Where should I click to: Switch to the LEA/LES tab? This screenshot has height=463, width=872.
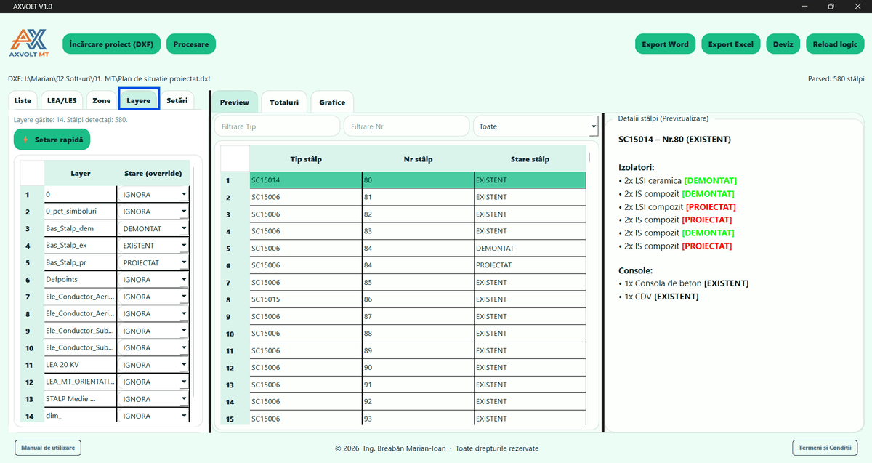(62, 100)
